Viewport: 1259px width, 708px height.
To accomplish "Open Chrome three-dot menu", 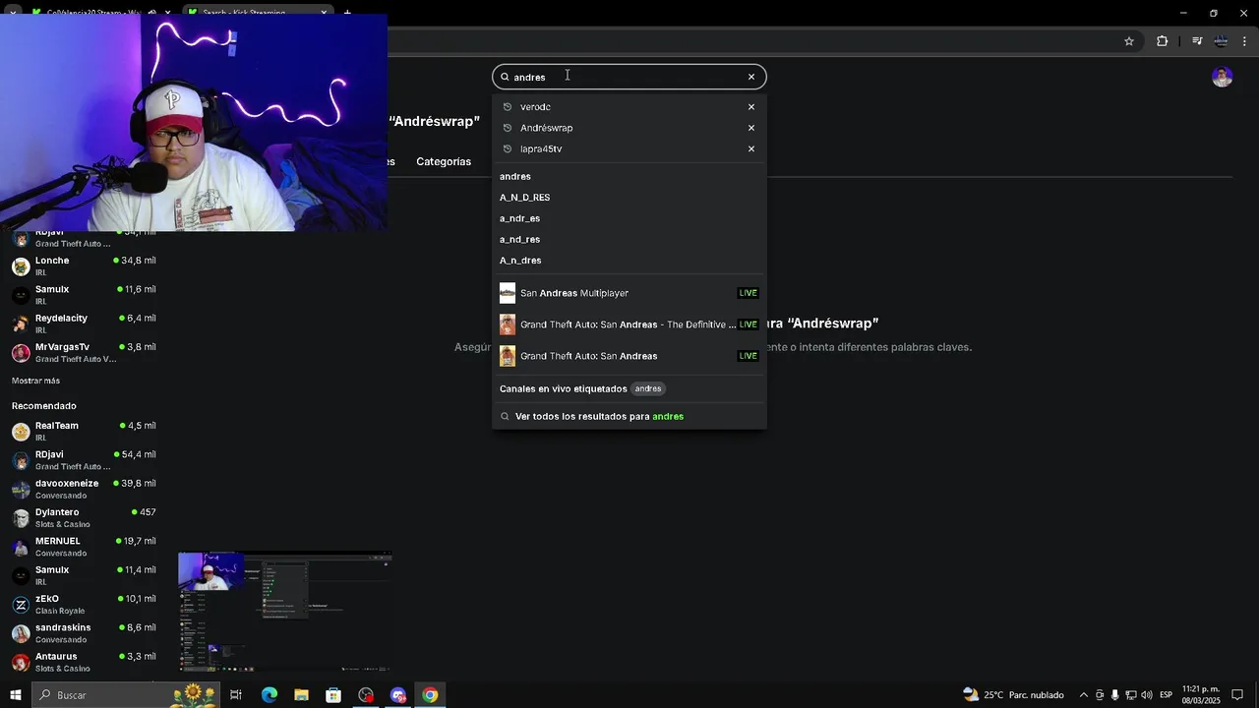I will point(1244,41).
